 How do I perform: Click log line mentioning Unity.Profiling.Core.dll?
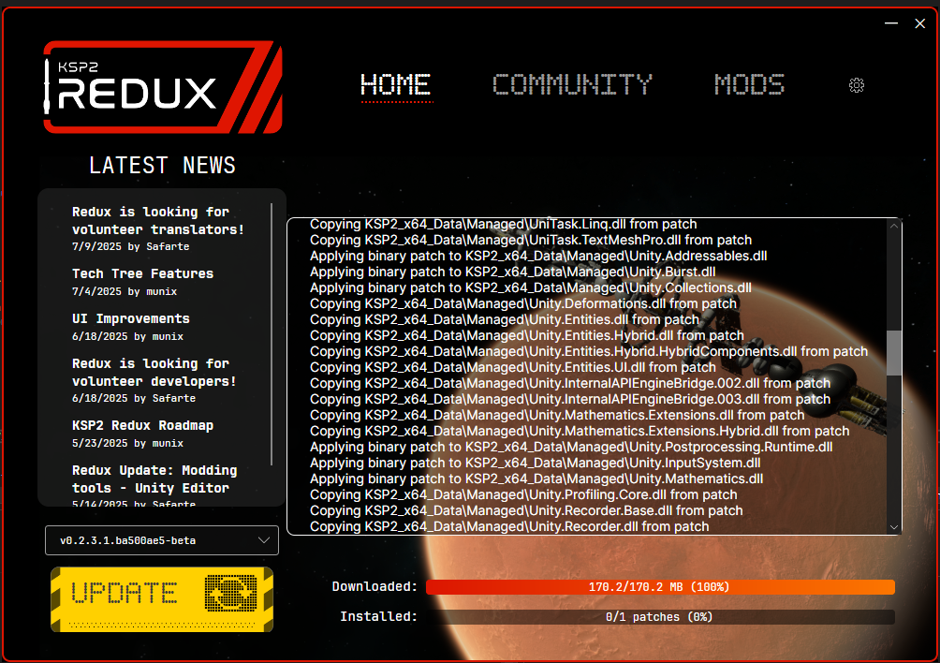(x=523, y=494)
